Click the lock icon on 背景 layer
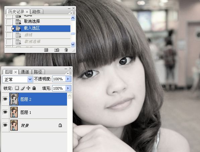 [x=60, y=125]
